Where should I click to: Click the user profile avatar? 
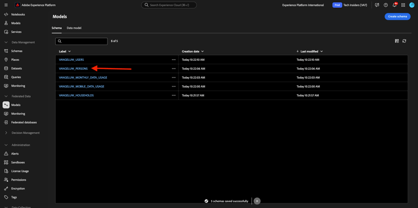412,5
